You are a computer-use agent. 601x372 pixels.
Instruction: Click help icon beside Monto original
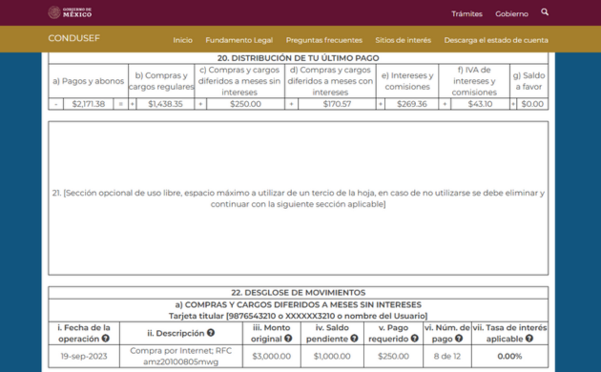coord(288,339)
